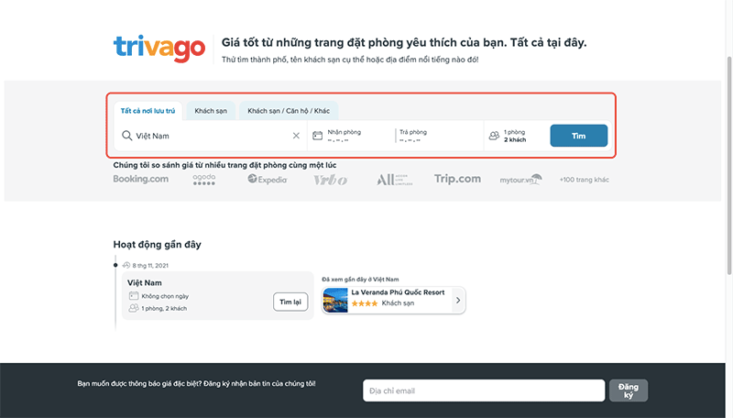The image size is (733, 418).
Task: Click the trivago logo
Action: coord(159,49)
